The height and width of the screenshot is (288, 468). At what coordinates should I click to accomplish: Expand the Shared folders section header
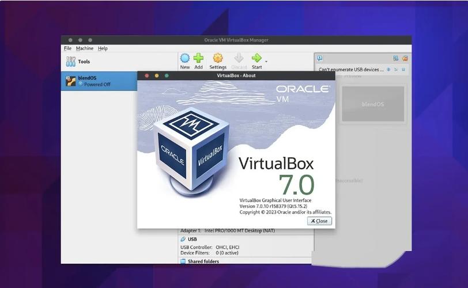(203, 262)
